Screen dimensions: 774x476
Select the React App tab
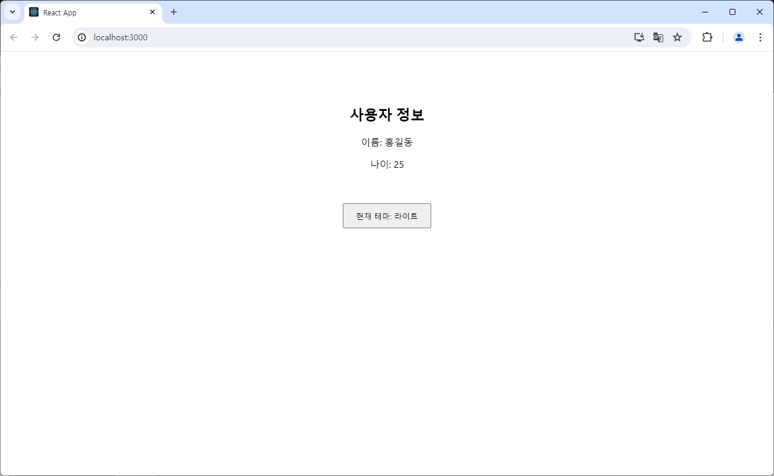pyautogui.click(x=93, y=12)
